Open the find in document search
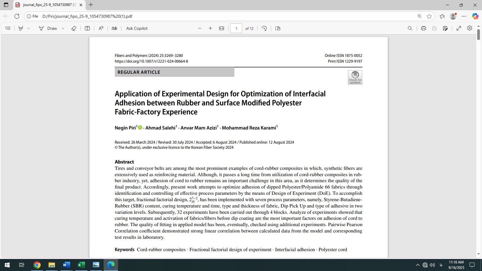 pos(410,28)
